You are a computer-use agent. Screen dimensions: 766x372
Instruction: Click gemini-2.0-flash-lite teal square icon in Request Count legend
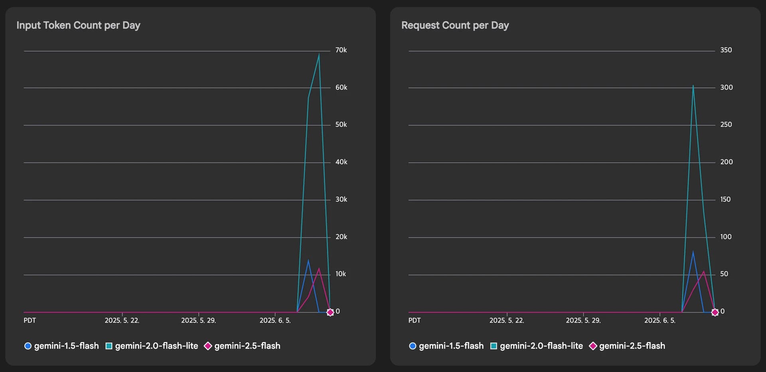pos(494,346)
